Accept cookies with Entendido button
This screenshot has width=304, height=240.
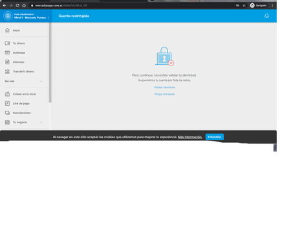[x=215, y=137]
